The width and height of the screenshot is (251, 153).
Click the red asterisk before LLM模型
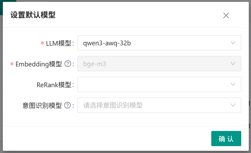pos(43,43)
